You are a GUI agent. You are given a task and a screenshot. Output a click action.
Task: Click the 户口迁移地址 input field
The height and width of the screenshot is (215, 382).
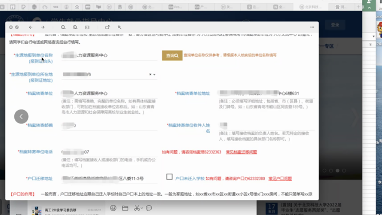(x=109, y=178)
